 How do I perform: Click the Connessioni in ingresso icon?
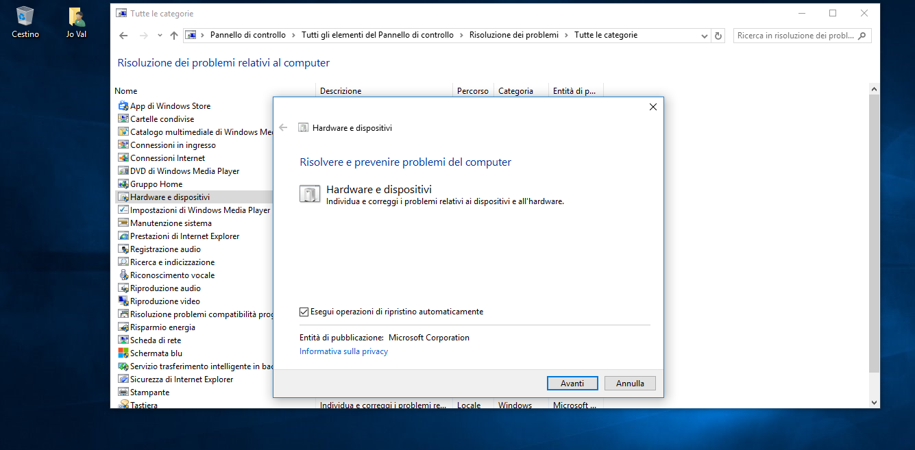click(x=123, y=145)
